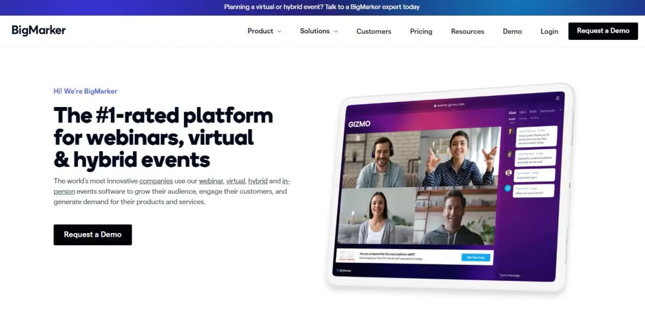645x325 pixels.
Task: Click the video tile of man in gray hoodie
Action: click(456, 216)
